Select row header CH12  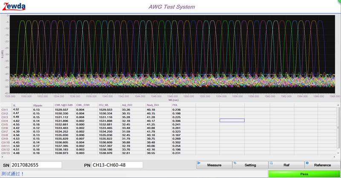point(6,149)
